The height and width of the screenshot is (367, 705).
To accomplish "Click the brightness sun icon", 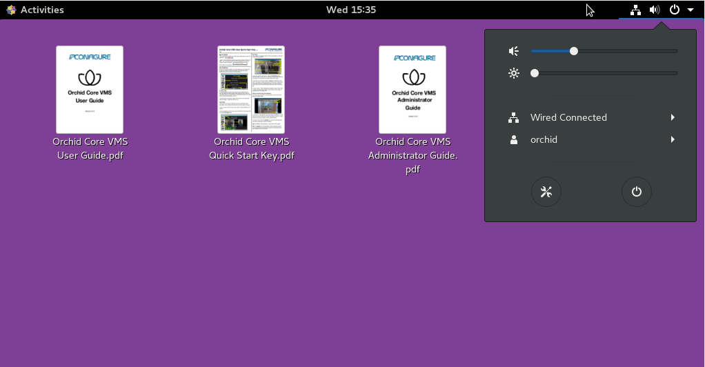I will point(513,73).
